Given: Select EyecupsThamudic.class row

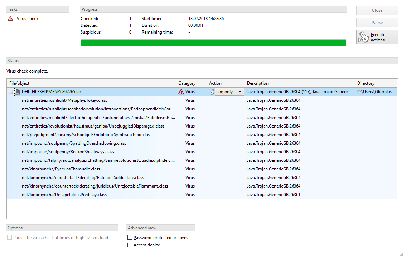Looking at the screenshot, I should pyautogui.click(x=202, y=169).
